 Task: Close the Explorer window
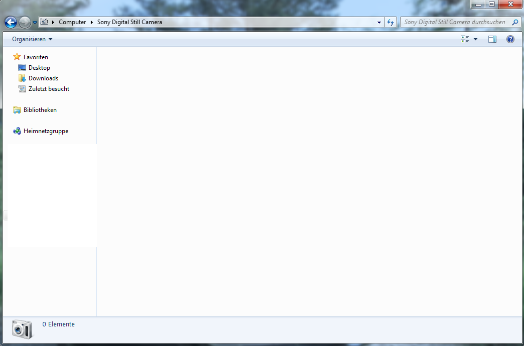(510, 5)
